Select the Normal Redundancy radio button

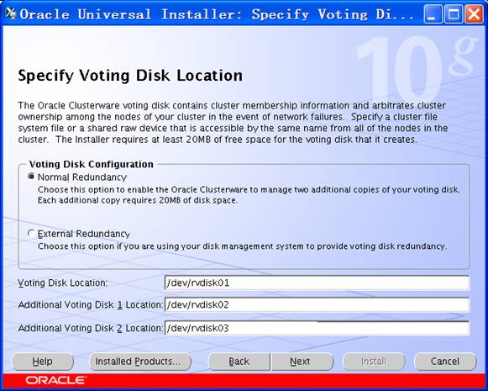point(31,177)
